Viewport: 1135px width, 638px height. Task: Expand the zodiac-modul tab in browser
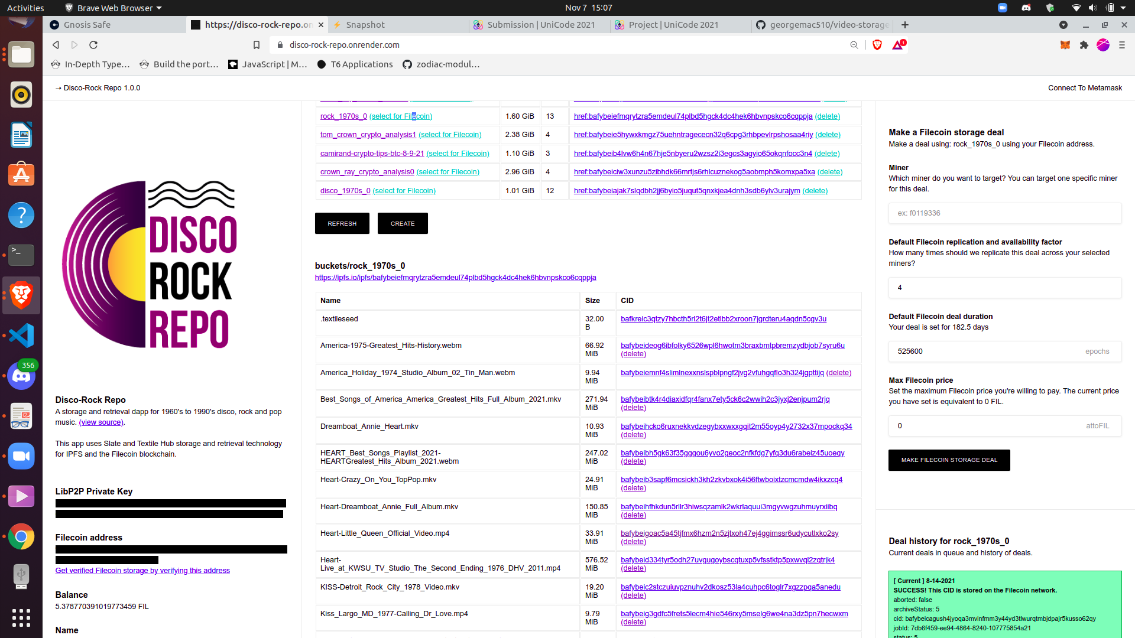447,64
